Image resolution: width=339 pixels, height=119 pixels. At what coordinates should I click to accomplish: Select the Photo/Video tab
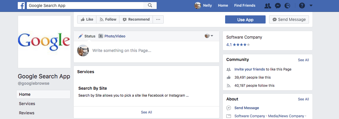[112, 36]
